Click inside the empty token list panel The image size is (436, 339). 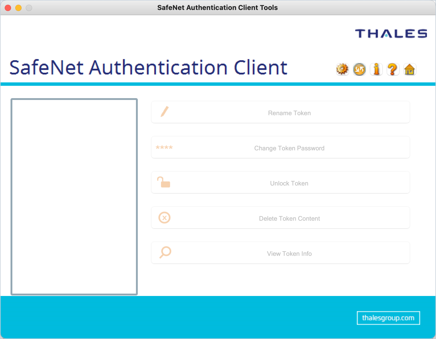(74, 197)
